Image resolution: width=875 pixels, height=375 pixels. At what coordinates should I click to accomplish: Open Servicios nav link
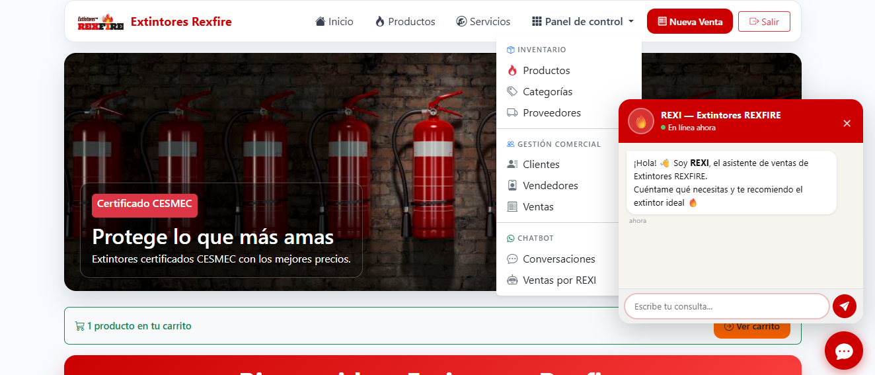click(483, 21)
